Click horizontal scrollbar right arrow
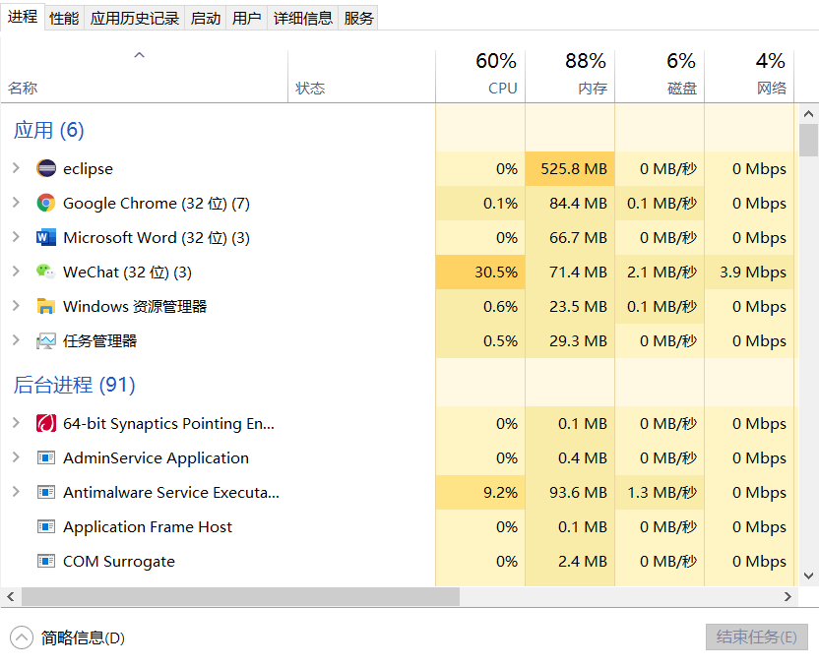This screenshot has width=819, height=667. pos(788,596)
